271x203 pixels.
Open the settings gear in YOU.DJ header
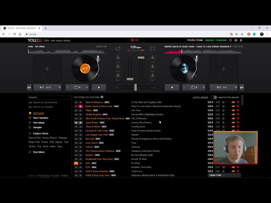click(230, 40)
